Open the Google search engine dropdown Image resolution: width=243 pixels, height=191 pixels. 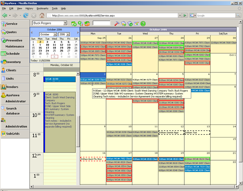coord(195,15)
